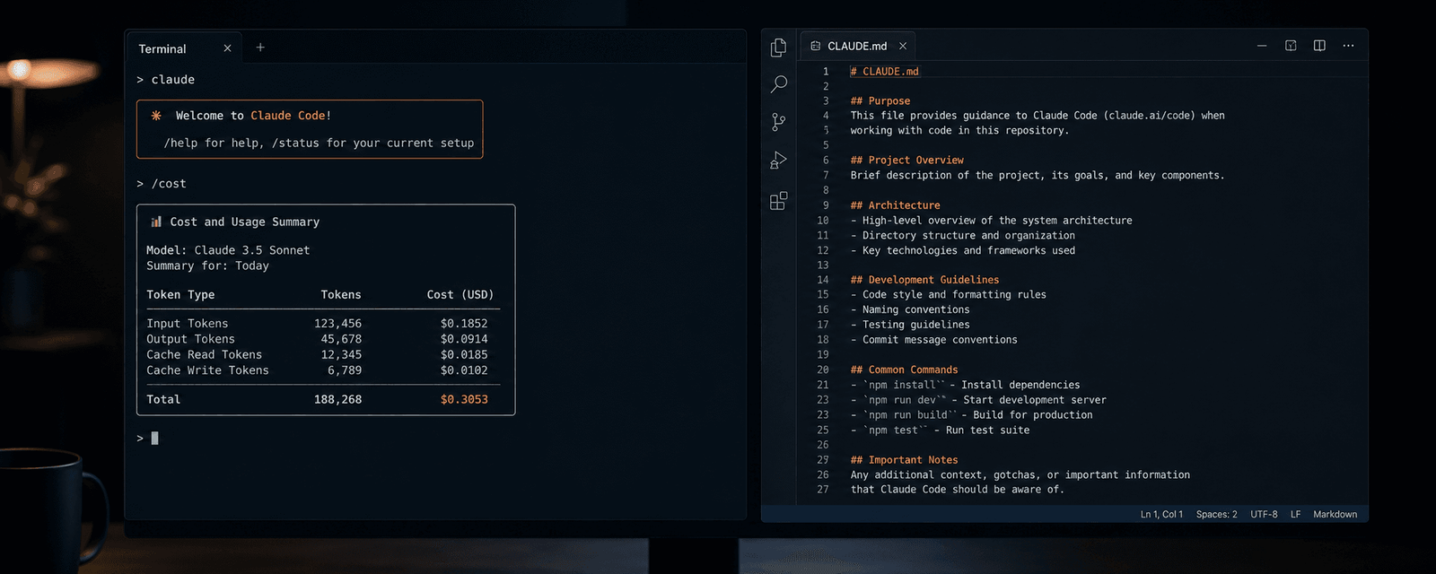
Task: Open the Source Control branch icon in the editor sidebar
Action: tap(778, 122)
